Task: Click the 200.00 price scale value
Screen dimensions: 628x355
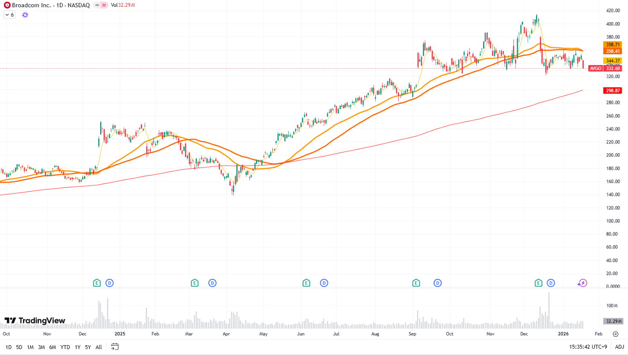Action: (613, 155)
